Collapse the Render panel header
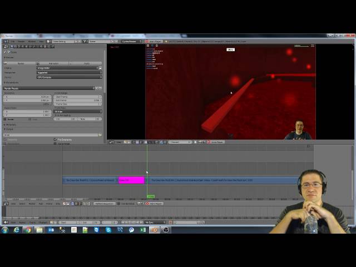 [9, 58]
